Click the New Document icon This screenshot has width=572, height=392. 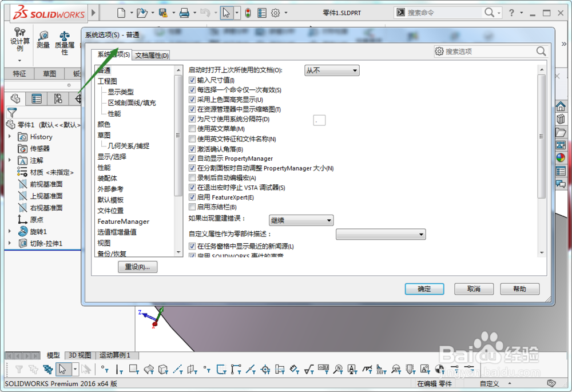click(122, 12)
